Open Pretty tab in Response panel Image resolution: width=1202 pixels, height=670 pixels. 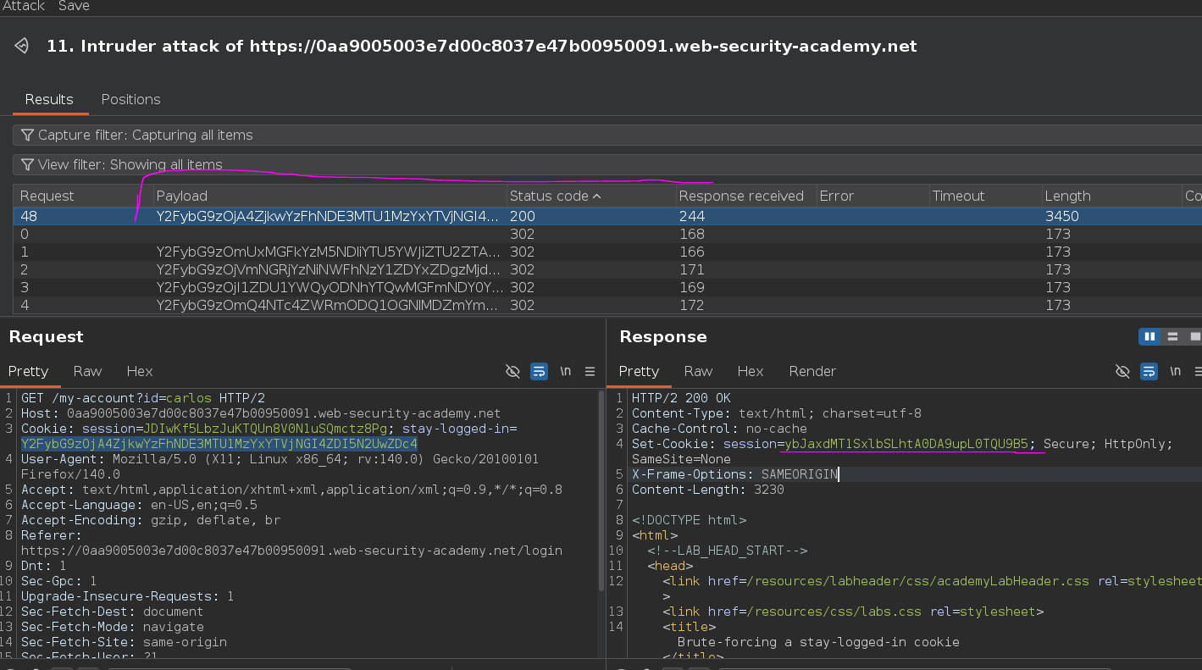[639, 371]
